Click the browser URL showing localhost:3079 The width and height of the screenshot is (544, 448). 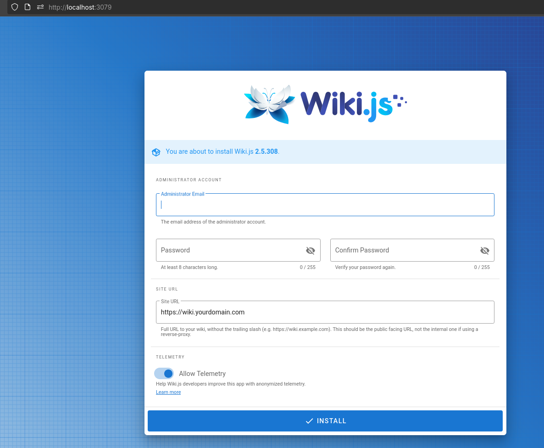pyautogui.click(x=80, y=7)
